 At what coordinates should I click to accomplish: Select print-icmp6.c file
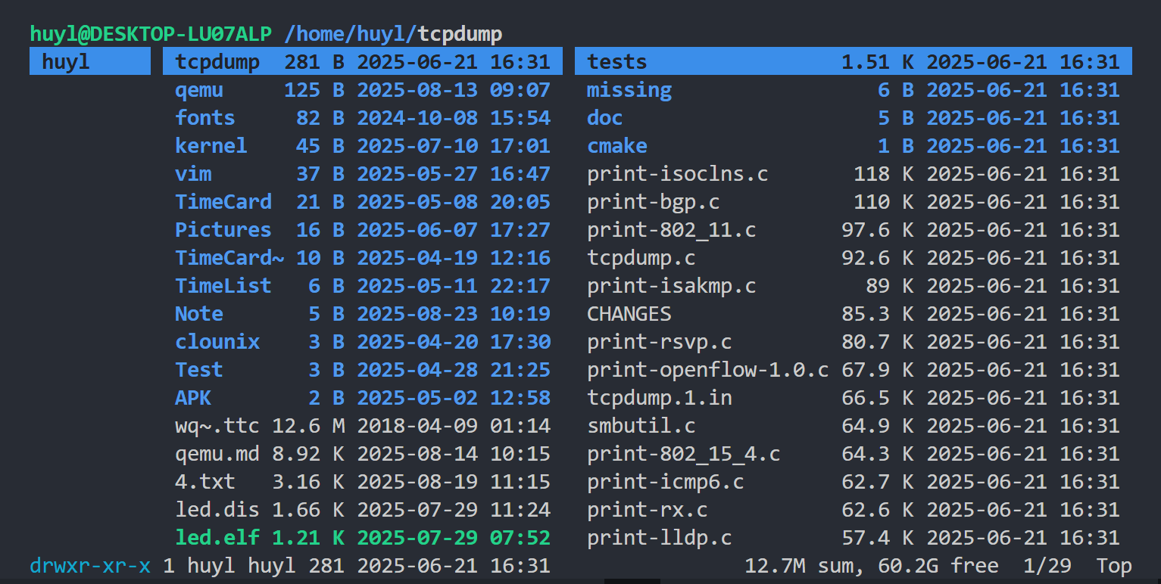pyautogui.click(x=854, y=482)
